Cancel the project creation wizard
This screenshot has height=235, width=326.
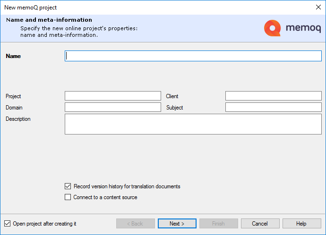[260, 224]
